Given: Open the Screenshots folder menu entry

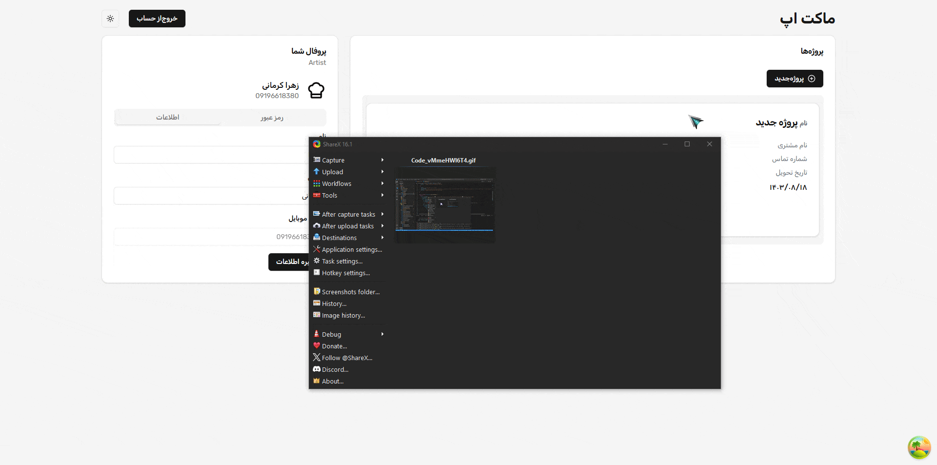Looking at the screenshot, I should [x=350, y=292].
